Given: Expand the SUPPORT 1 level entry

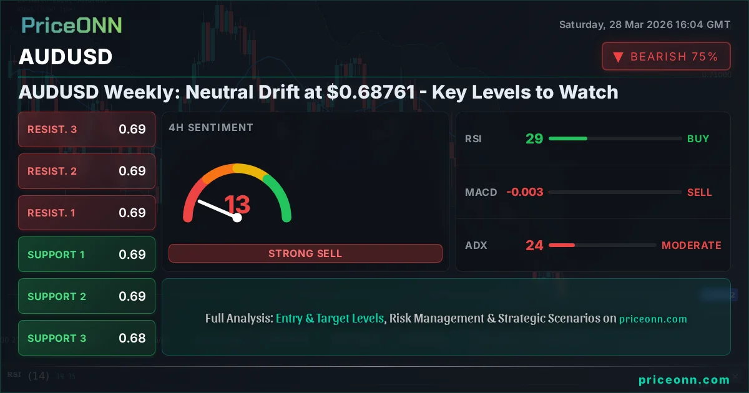Looking at the screenshot, I should click(86, 255).
